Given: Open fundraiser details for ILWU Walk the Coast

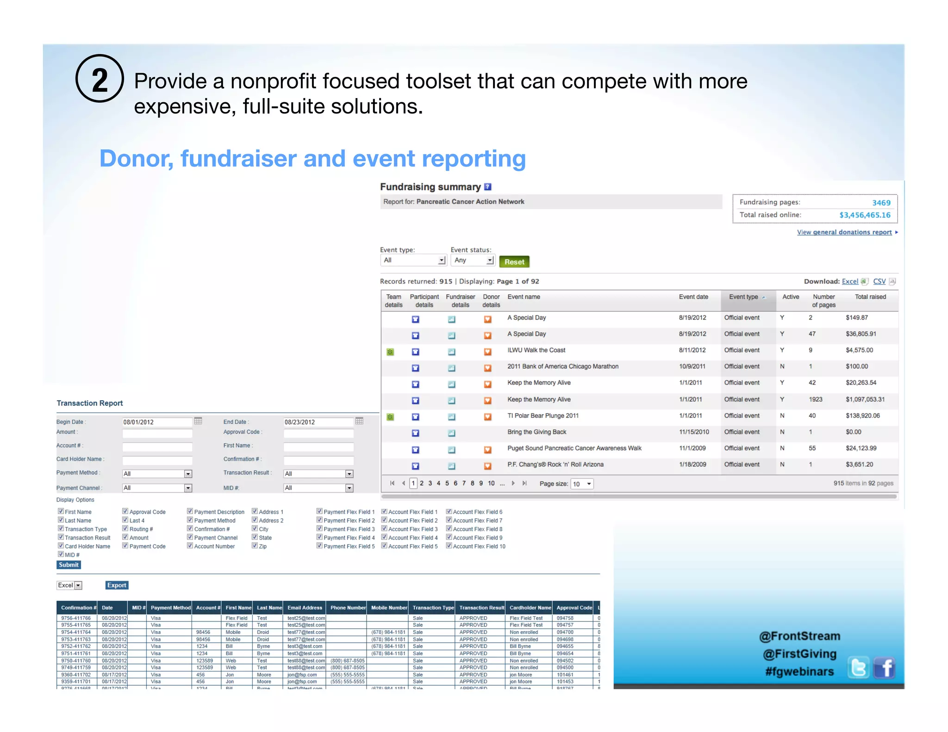Looking at the screenshot, I should [452, 352].
